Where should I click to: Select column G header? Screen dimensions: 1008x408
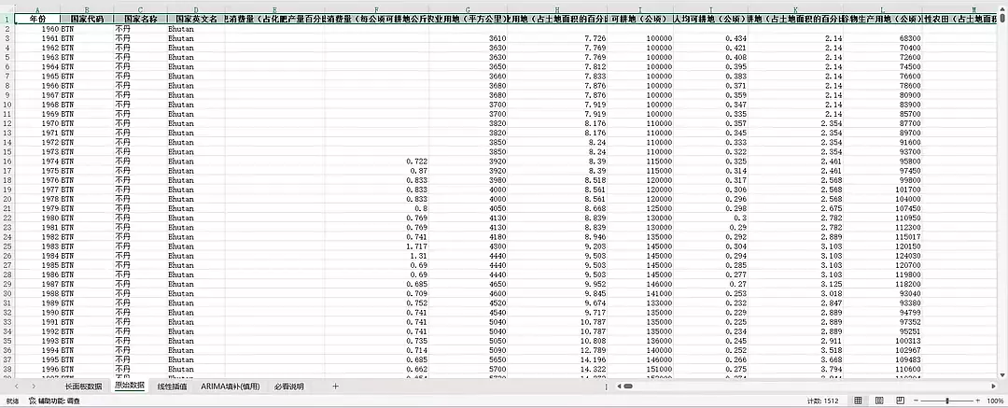pos(468,9)
